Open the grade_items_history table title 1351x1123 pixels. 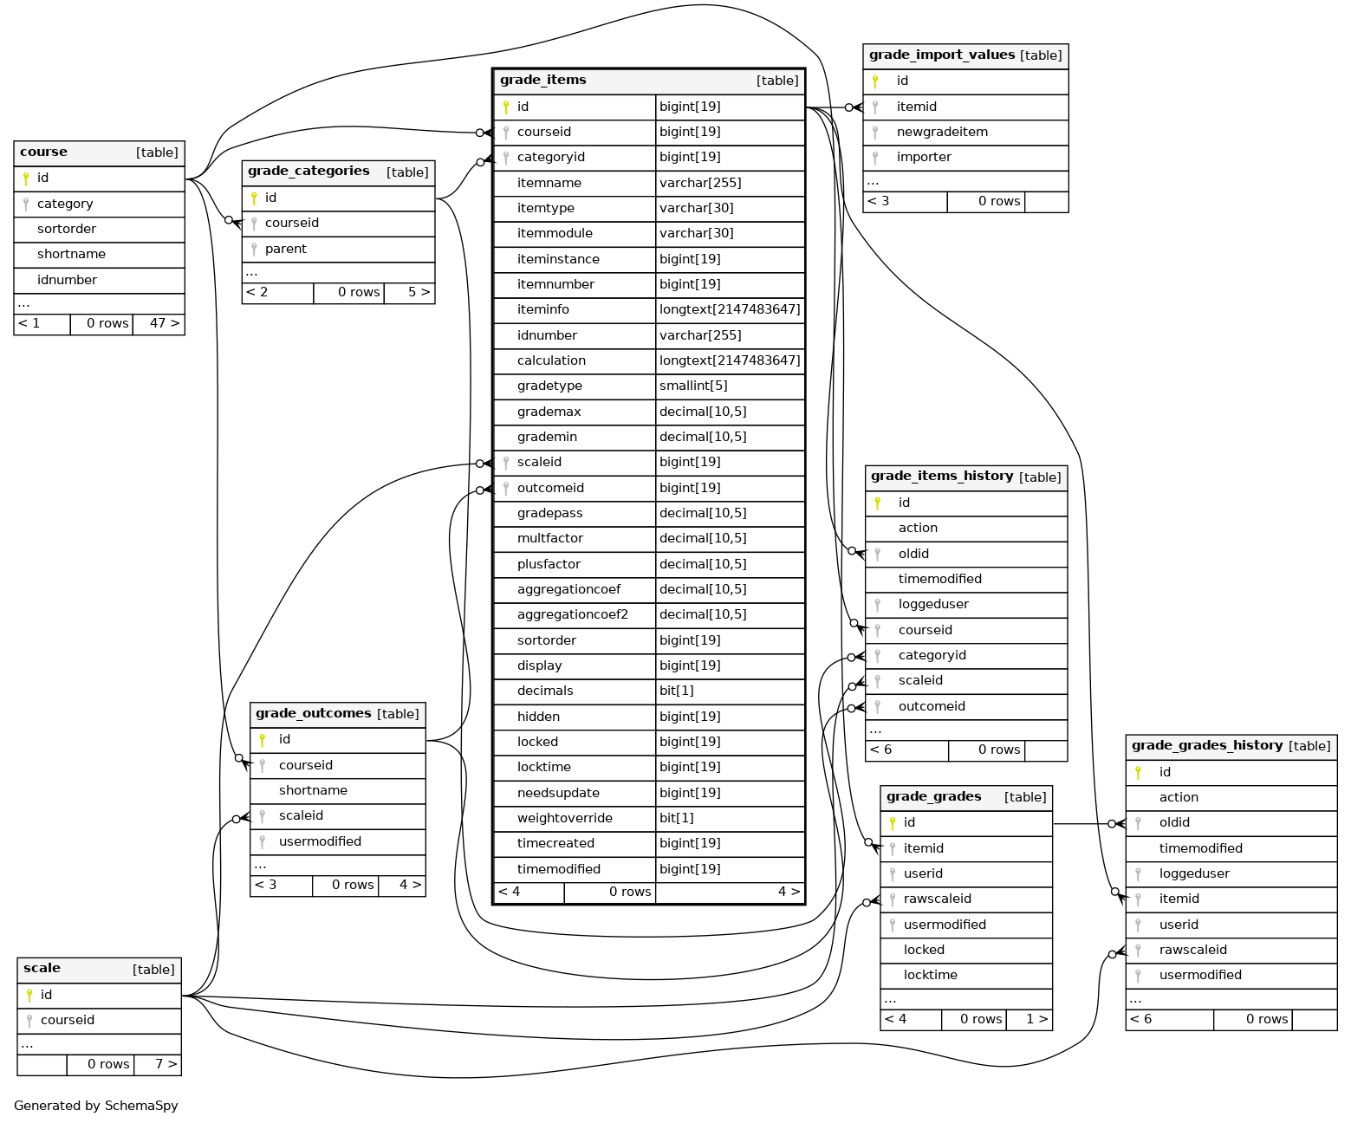point(942,476)
